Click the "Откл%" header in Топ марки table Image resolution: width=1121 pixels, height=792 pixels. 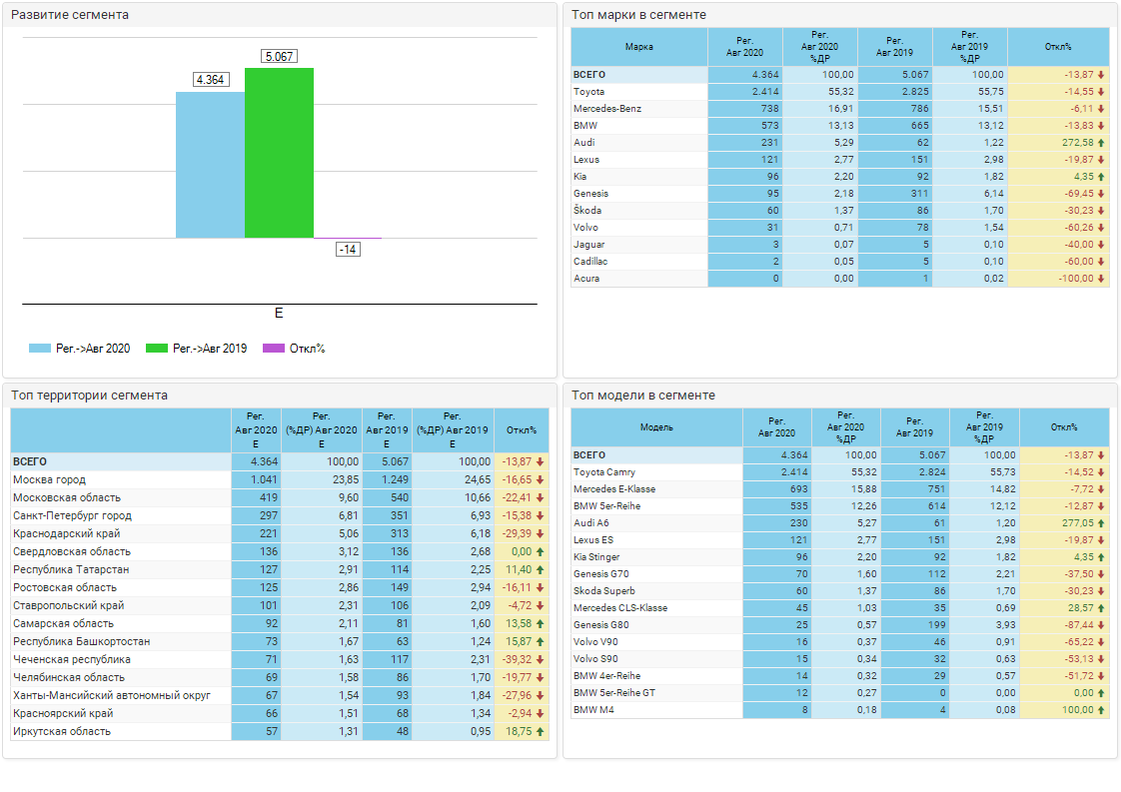click(1058, 47)
